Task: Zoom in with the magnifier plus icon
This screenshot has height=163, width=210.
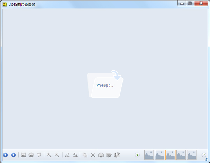Action: (49, 155)
